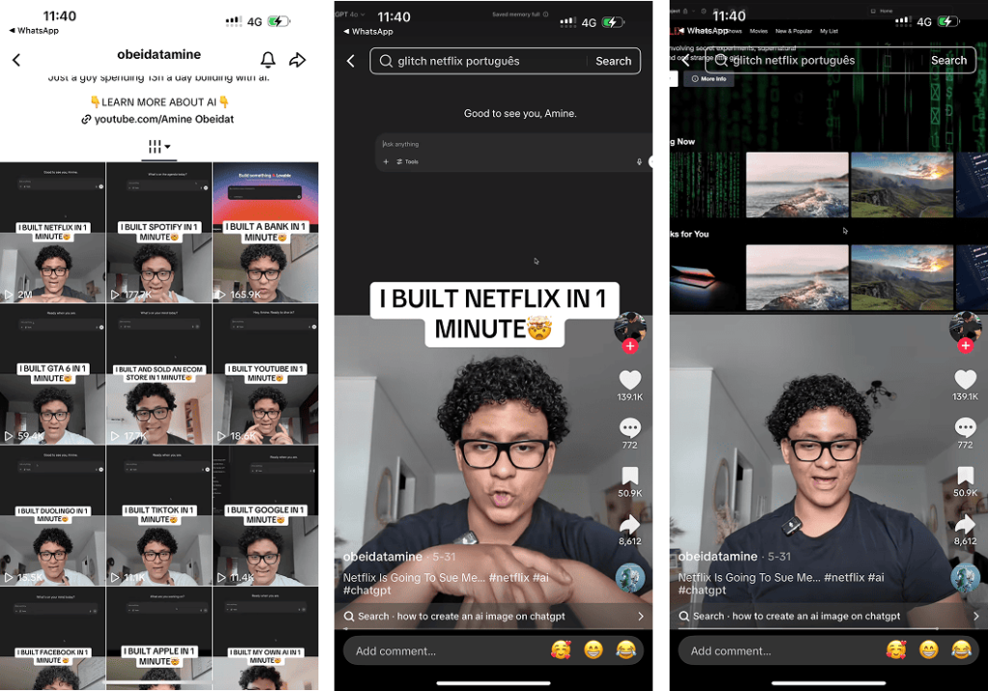Expand the search suggestion chevron on right video
Image resolution: width=988 pixels, height=691 pixels.
[x=975, y=616]
